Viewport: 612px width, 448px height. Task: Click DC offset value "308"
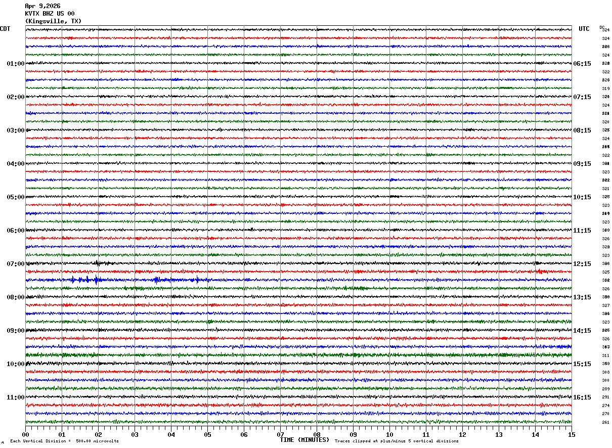[x=605, y=372]
